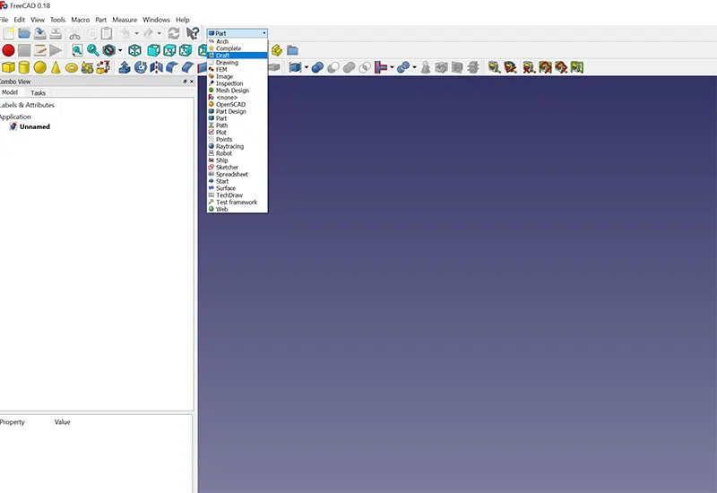
Task: Create a yellow cylinder primitive
Action: (x=24, y=67)
